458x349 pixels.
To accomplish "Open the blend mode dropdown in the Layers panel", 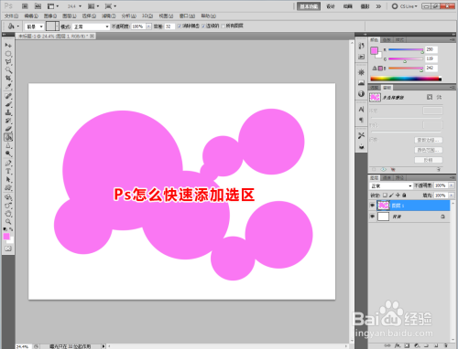I will tap(391, 185).
